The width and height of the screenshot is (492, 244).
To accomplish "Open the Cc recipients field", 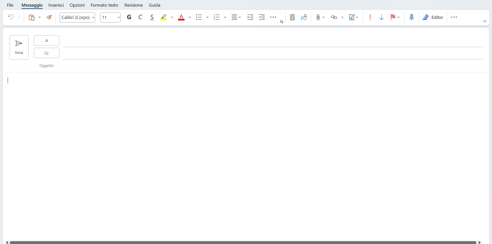I will (46, 53).
